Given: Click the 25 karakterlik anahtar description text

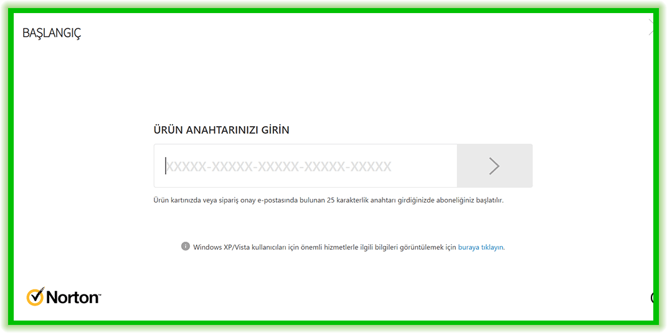Looking at the screenshot, I should (328, 200).
